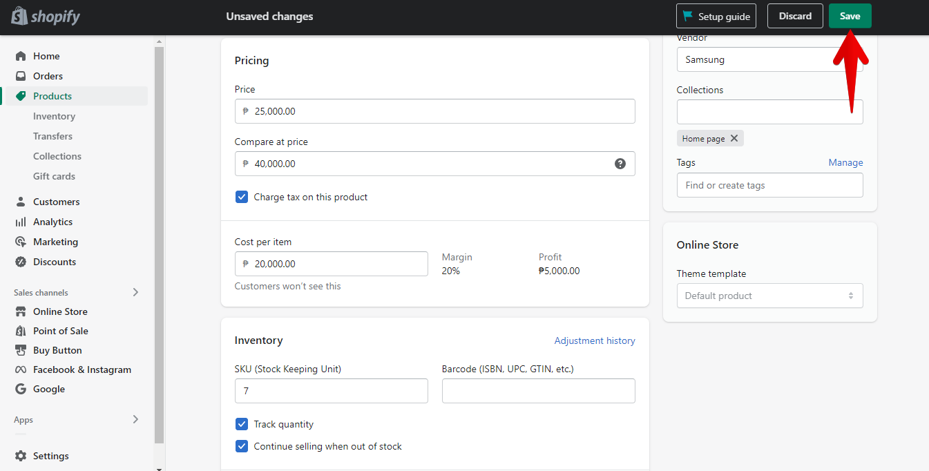Click the Barcode input field

[538, 391]
